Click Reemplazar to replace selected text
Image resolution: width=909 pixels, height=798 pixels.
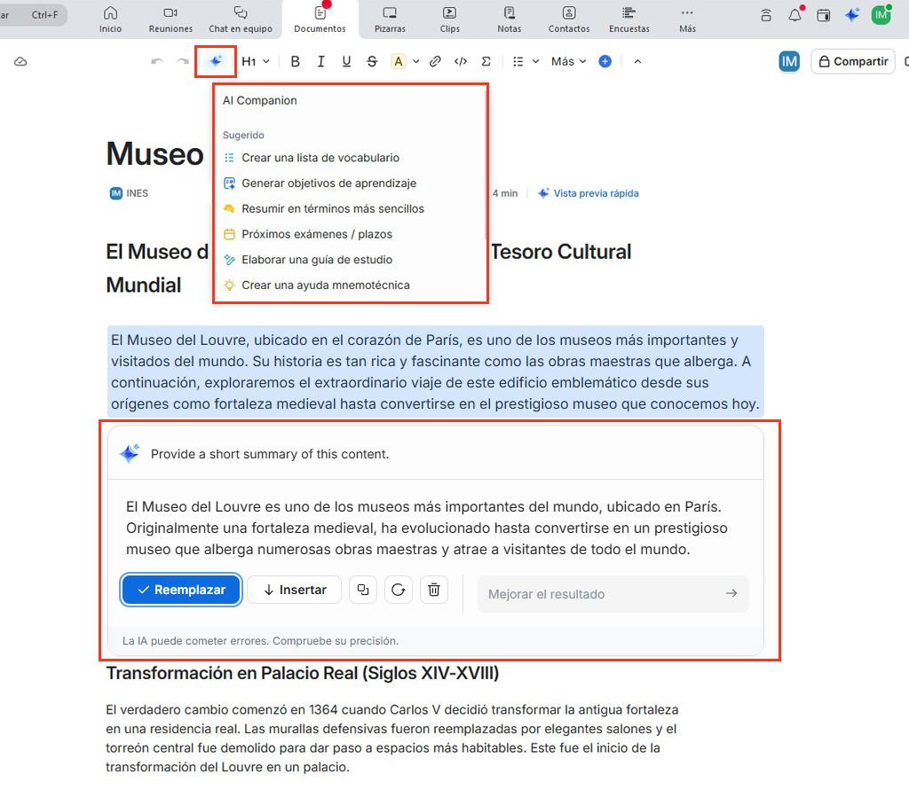click(181, 590)
